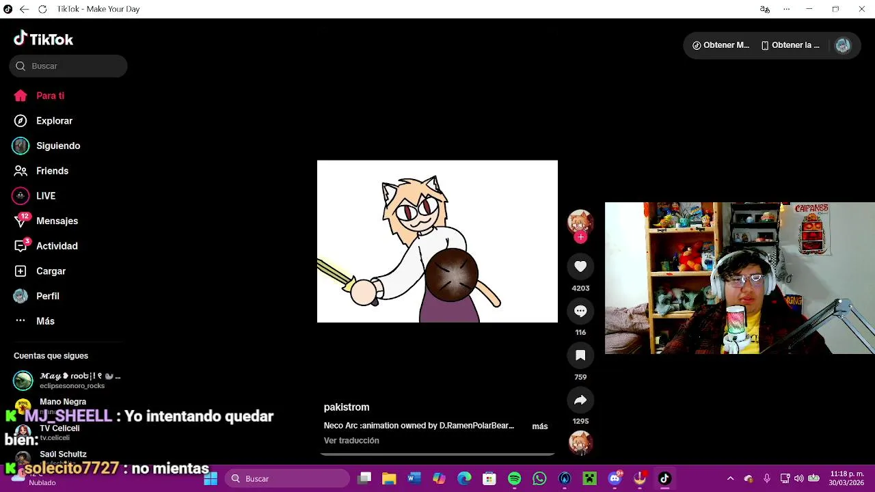
Task: Open the comments on the video
Action: point(580,311)
